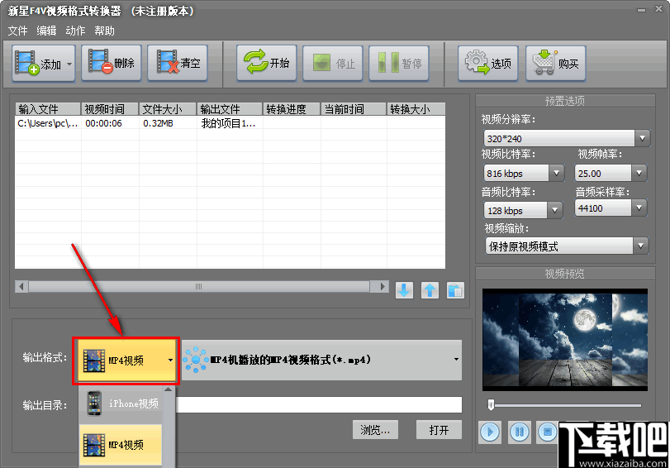Select iPhone视频 from the format list

[x=121, y=404]
